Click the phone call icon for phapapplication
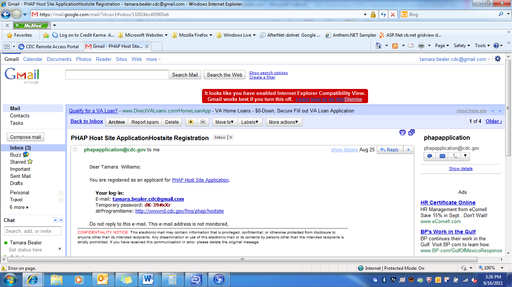The height and width of the screenshot is (287, 512). pos(455,156)
